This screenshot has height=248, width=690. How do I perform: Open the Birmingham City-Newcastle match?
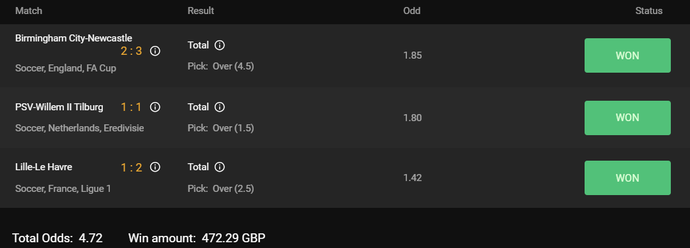[x=73, y=38]
